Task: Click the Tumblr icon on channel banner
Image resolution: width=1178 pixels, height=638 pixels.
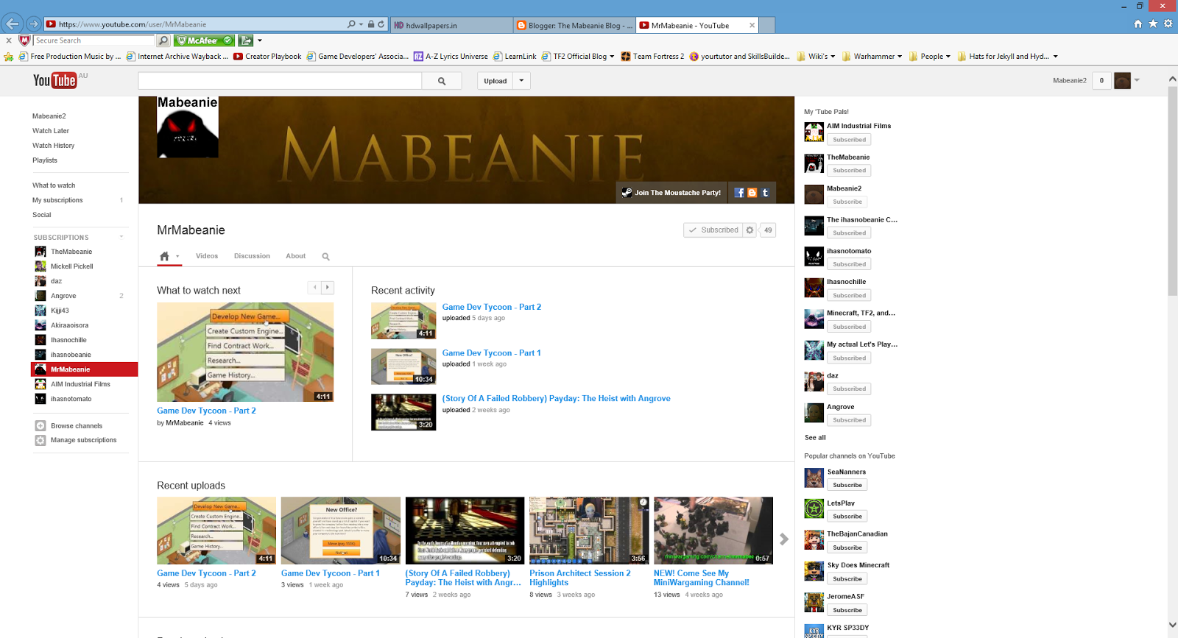Action: [765, 193]
